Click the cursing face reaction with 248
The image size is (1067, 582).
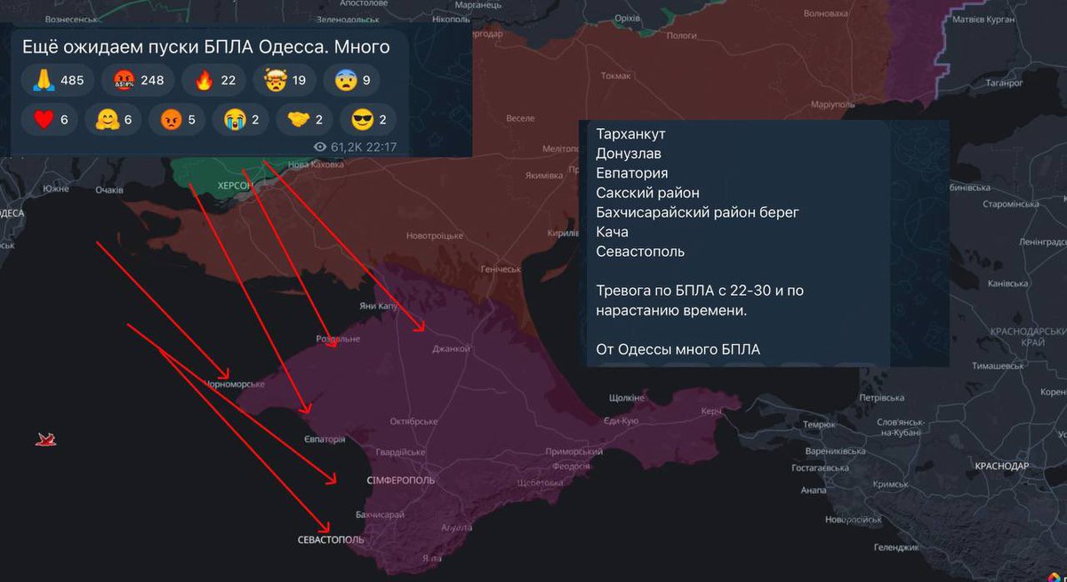[138, 81]
